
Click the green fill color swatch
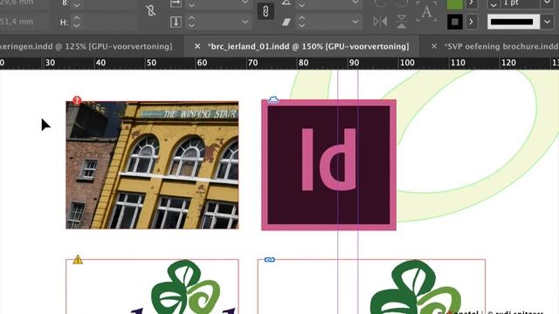pyautogui.click(x=455, y=3)
